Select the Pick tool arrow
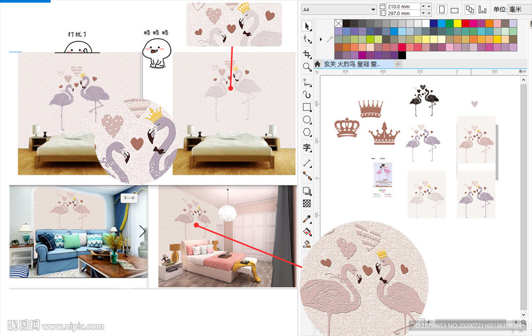Screen dimensions: 532x336 [307, 26]
